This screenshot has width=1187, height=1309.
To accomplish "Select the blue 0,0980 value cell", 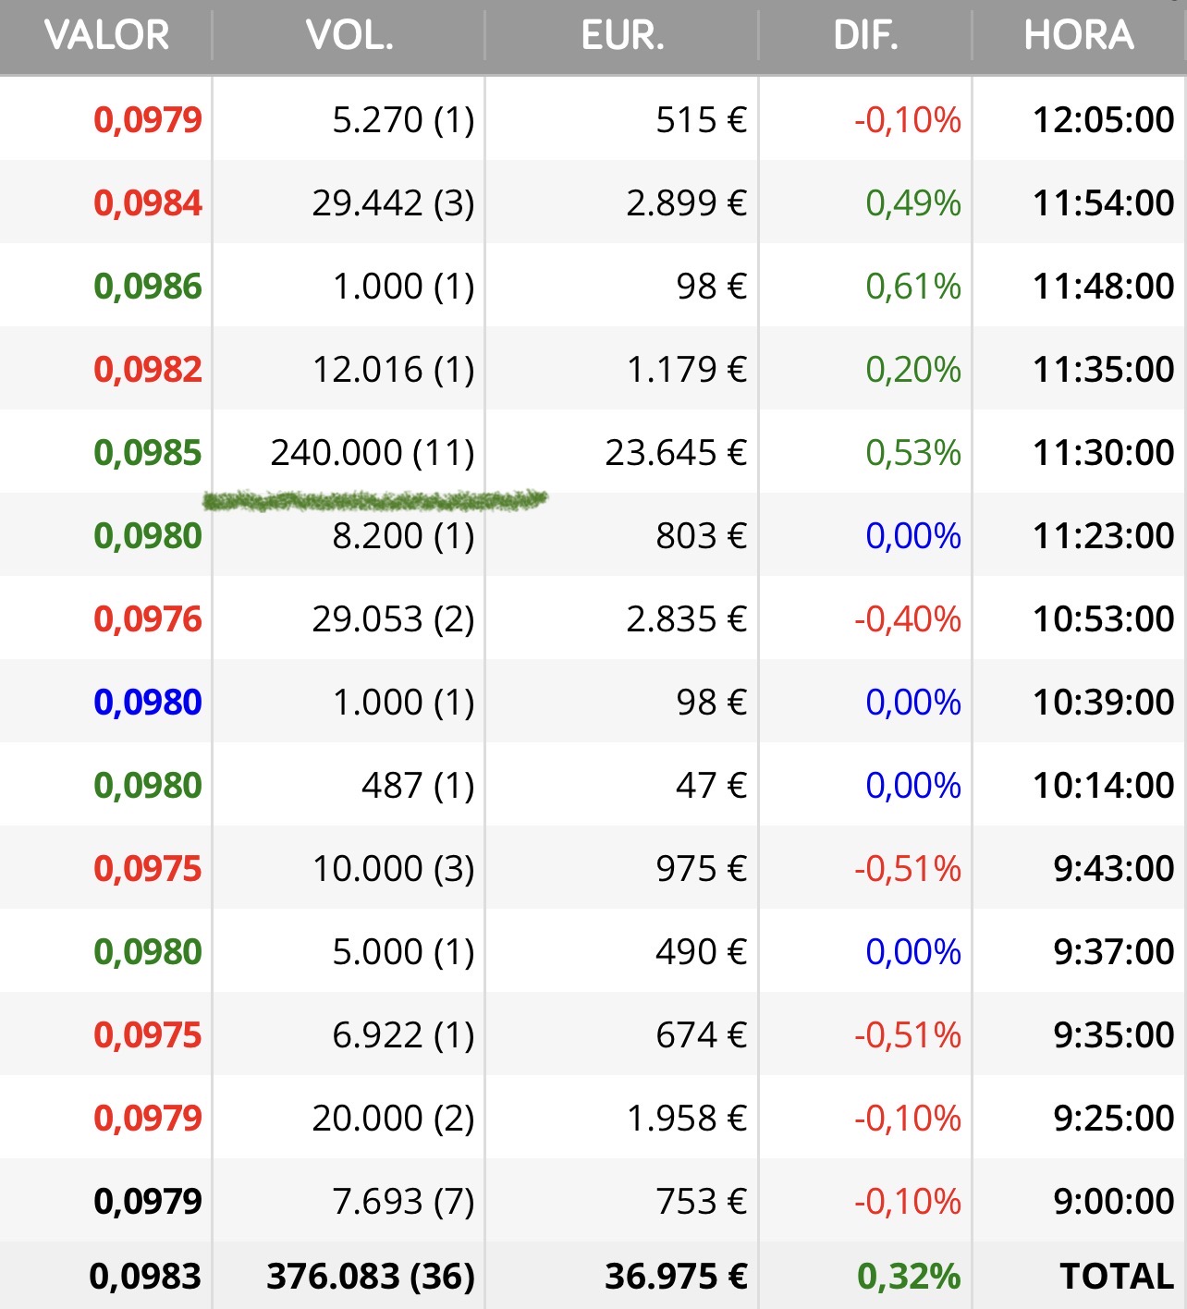I will click(148, 703).
